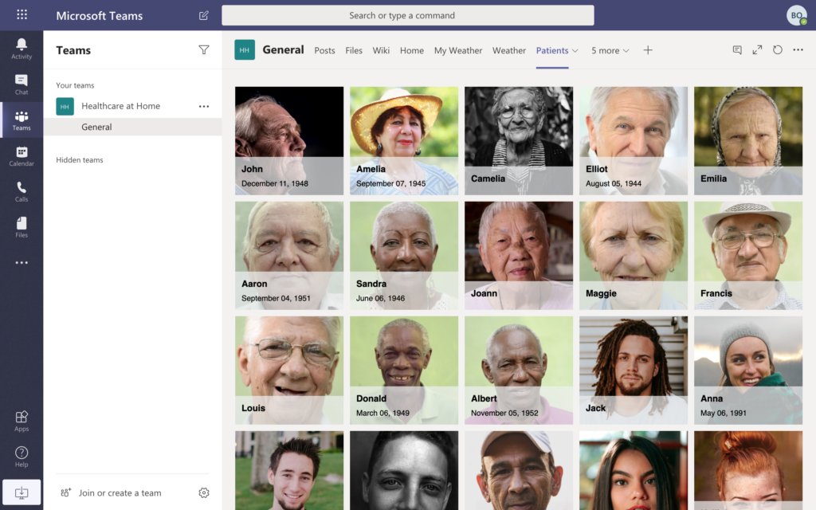Switch to the Files tab
Screen dimensions: 816x510
pyautogui.click(x=354, y=50)
